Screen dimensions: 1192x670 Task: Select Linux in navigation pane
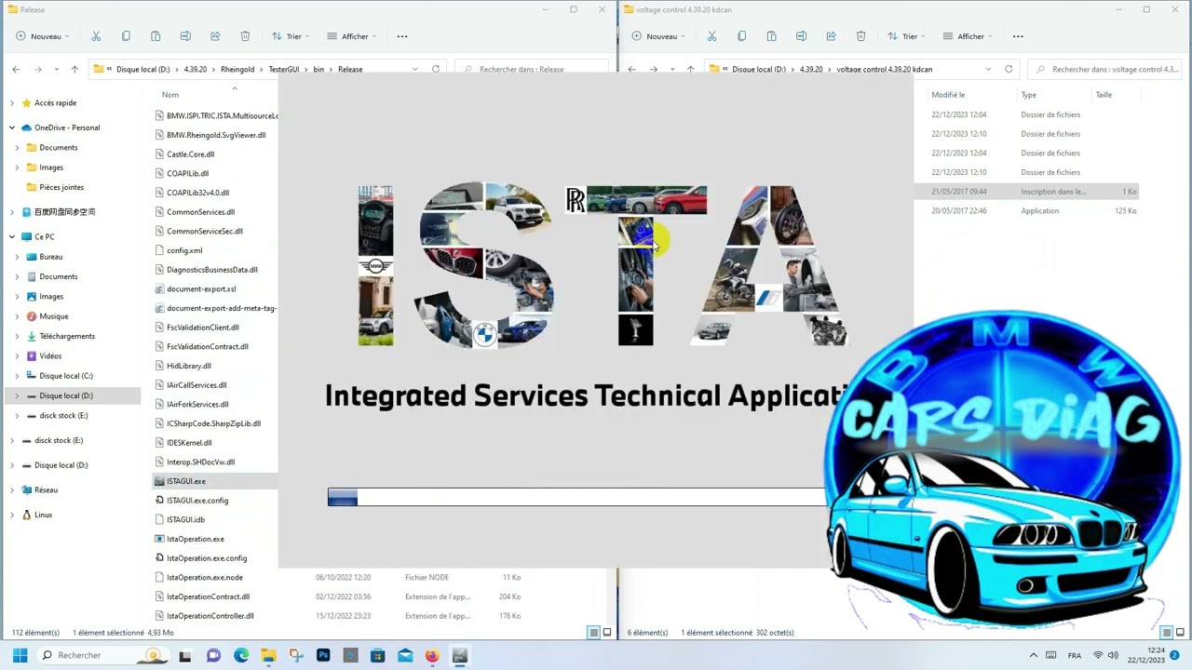43,515
